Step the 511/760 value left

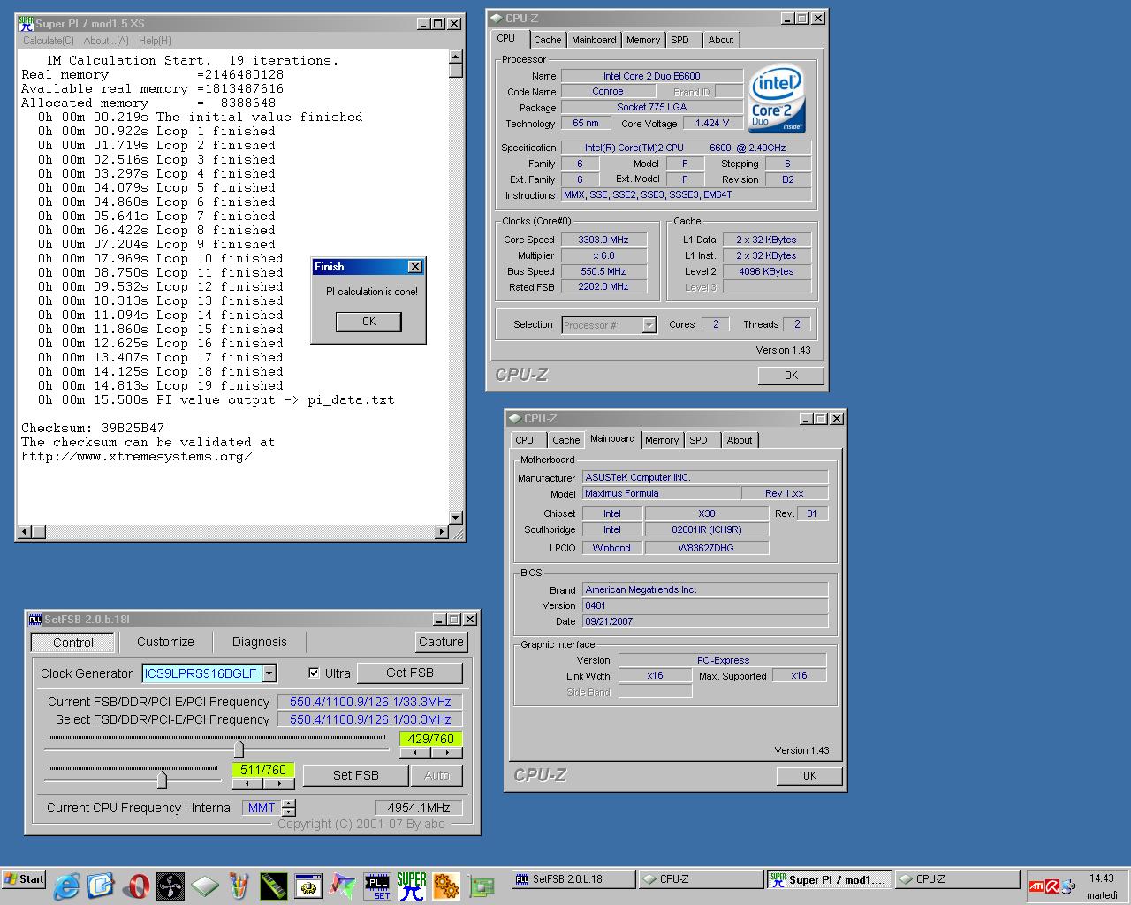(x=247, y=784)
